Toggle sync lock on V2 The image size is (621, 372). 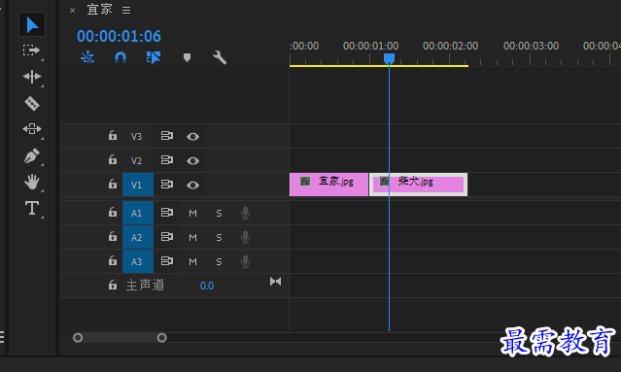(x=167, y=160)
